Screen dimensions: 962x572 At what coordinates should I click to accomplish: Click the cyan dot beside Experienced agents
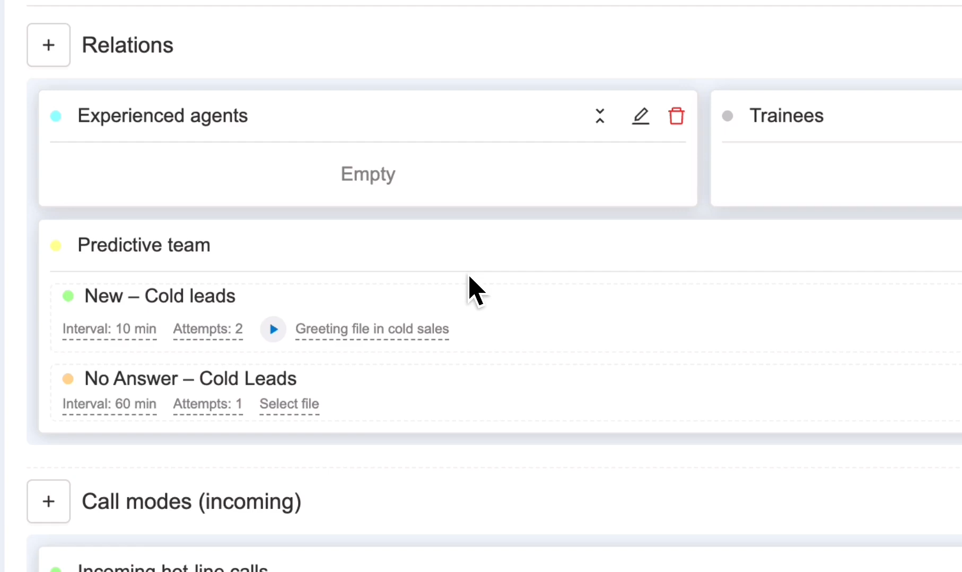[56, 116]
